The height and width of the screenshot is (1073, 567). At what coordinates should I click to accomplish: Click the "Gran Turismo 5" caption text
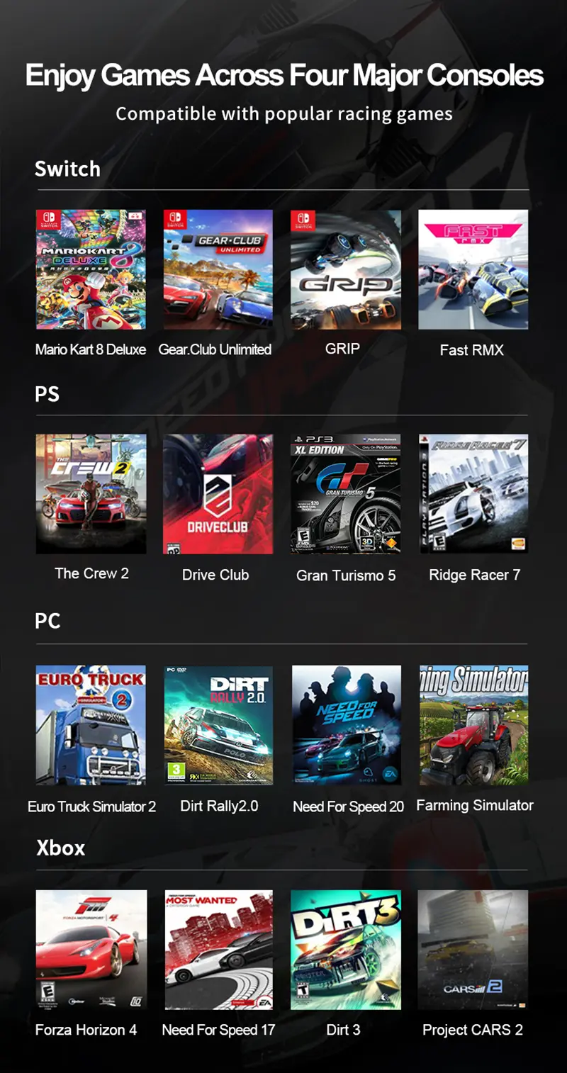pyautogui.click(x=346, y=575)
